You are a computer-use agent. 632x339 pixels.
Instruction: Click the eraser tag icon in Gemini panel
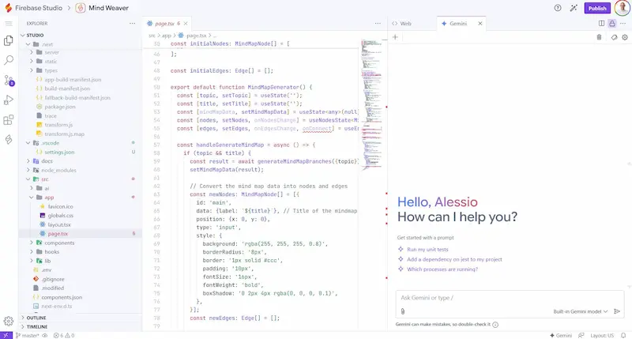(614, 37)
